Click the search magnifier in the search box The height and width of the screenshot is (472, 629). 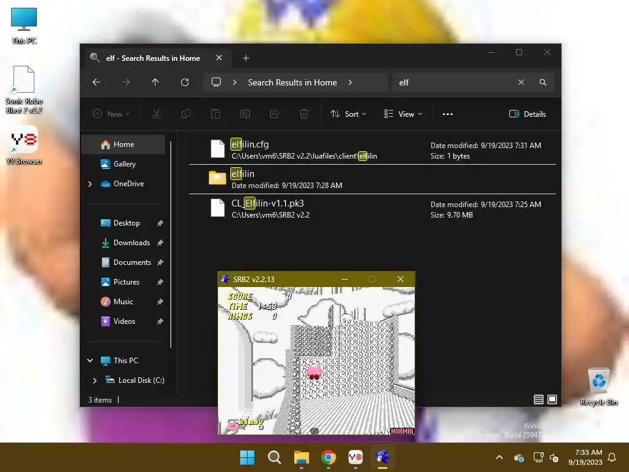tap(543, 82)
